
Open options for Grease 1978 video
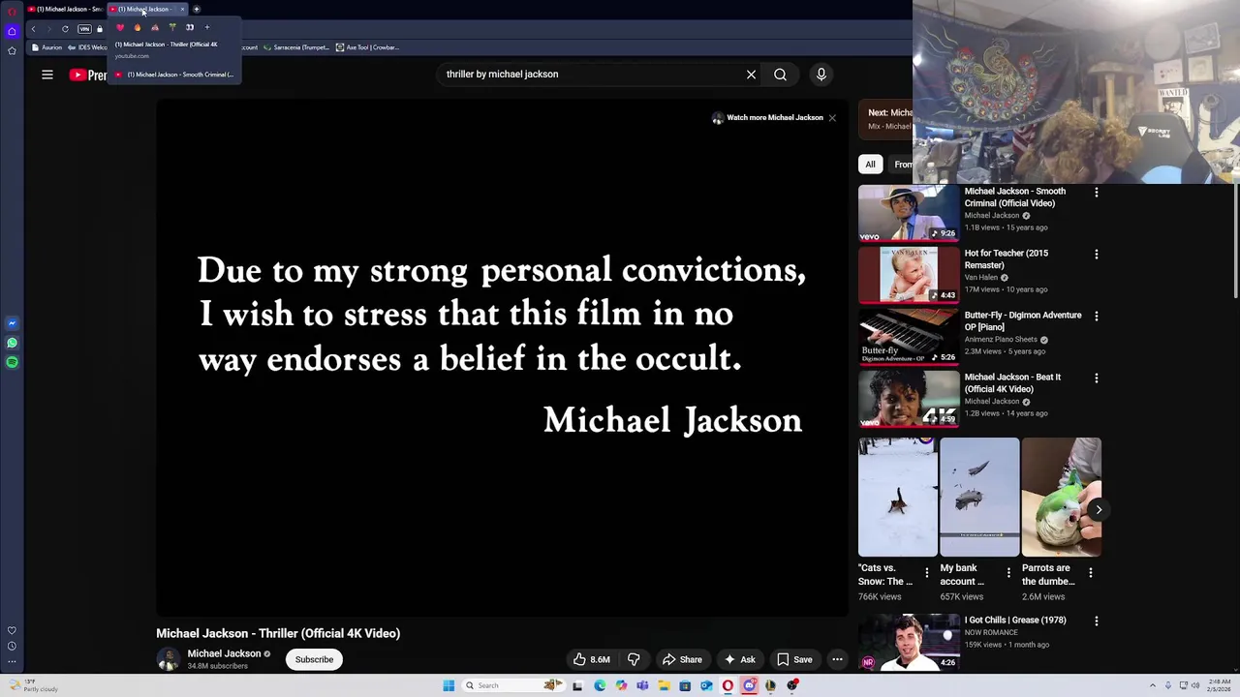[1096, 621]
